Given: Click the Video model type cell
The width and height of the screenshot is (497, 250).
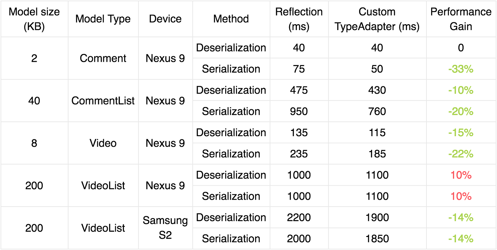Looking at the screenshot, I should click(103, 143).
